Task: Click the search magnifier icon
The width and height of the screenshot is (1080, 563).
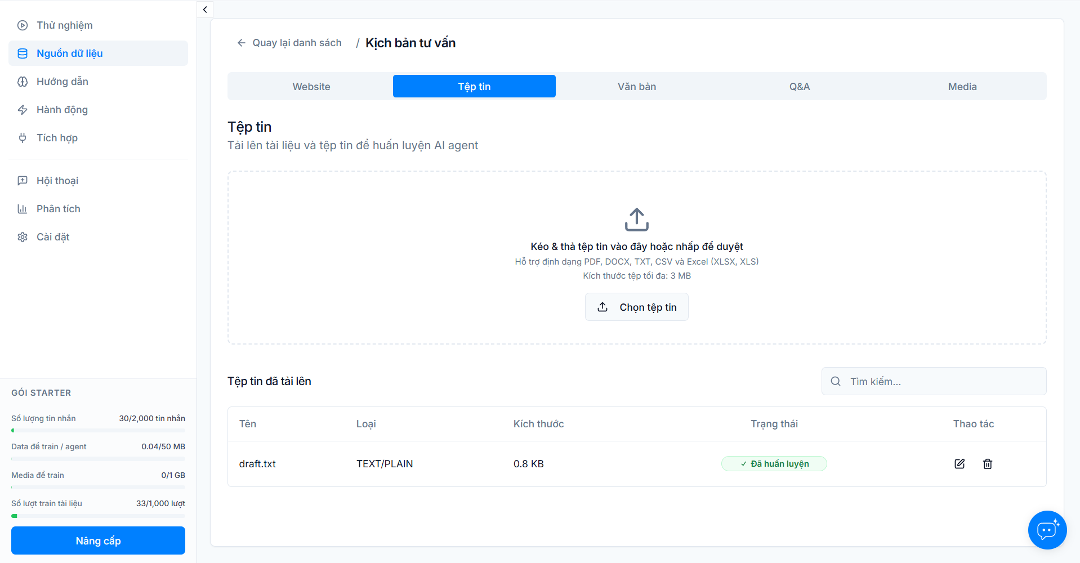Action: pyautogui.click(x=836, y=381)
